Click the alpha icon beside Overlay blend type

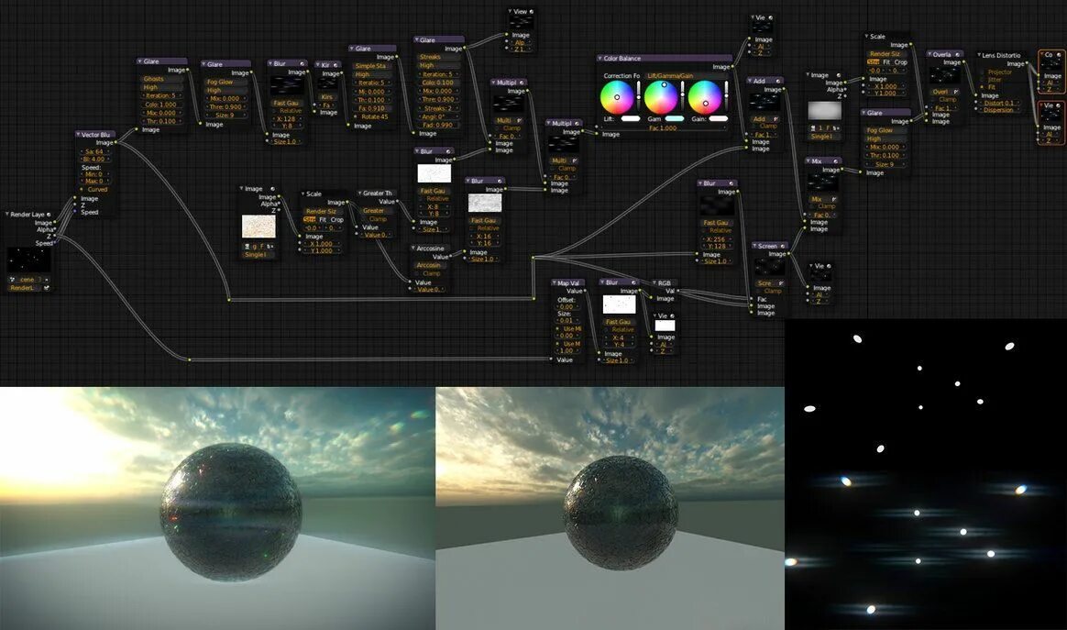955,92
